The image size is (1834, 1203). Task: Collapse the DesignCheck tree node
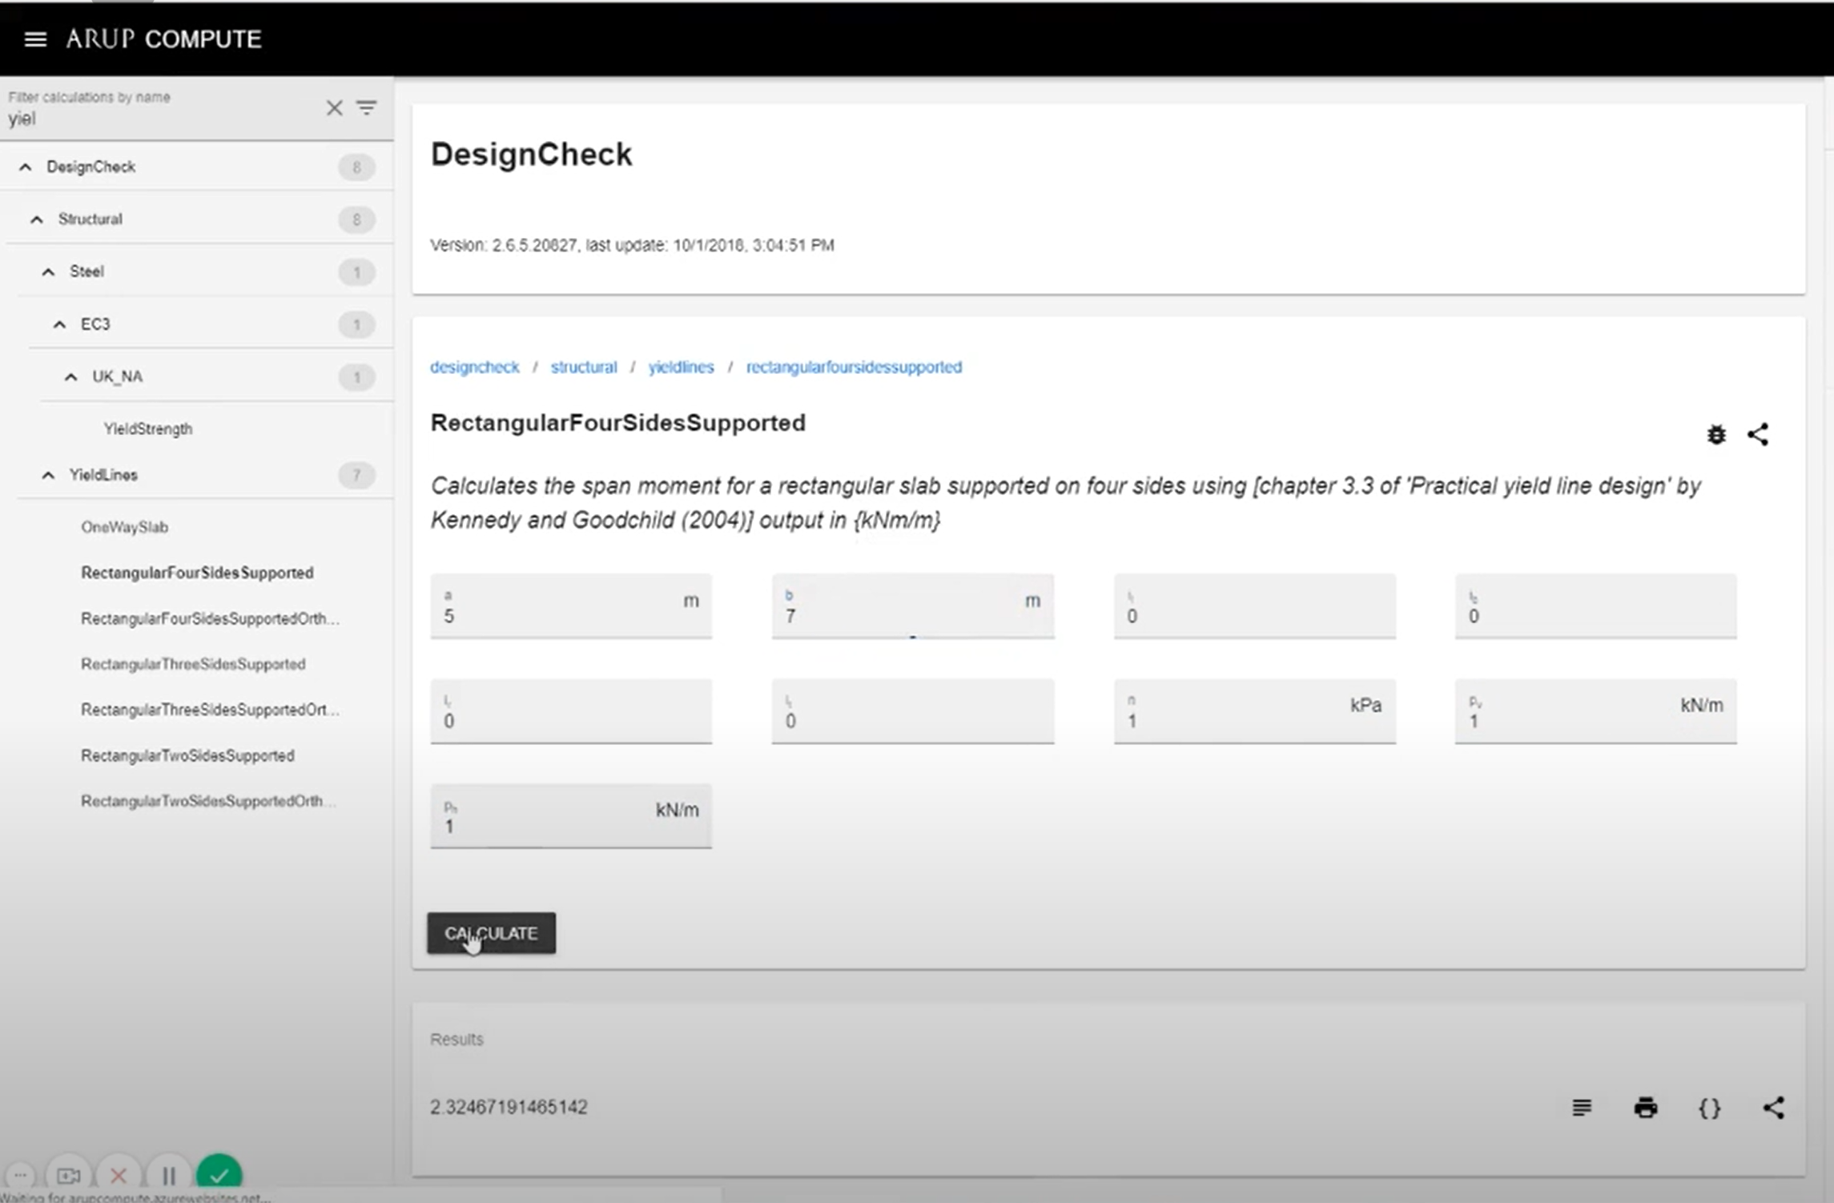[x=26, y=167]
